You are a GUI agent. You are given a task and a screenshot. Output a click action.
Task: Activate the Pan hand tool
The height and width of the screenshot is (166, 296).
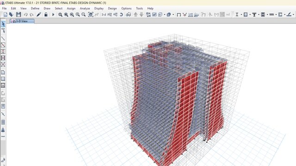pyautogui.click(x=91, y=14)
